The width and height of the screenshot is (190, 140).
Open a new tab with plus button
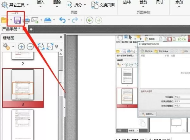tap(31, 29)
